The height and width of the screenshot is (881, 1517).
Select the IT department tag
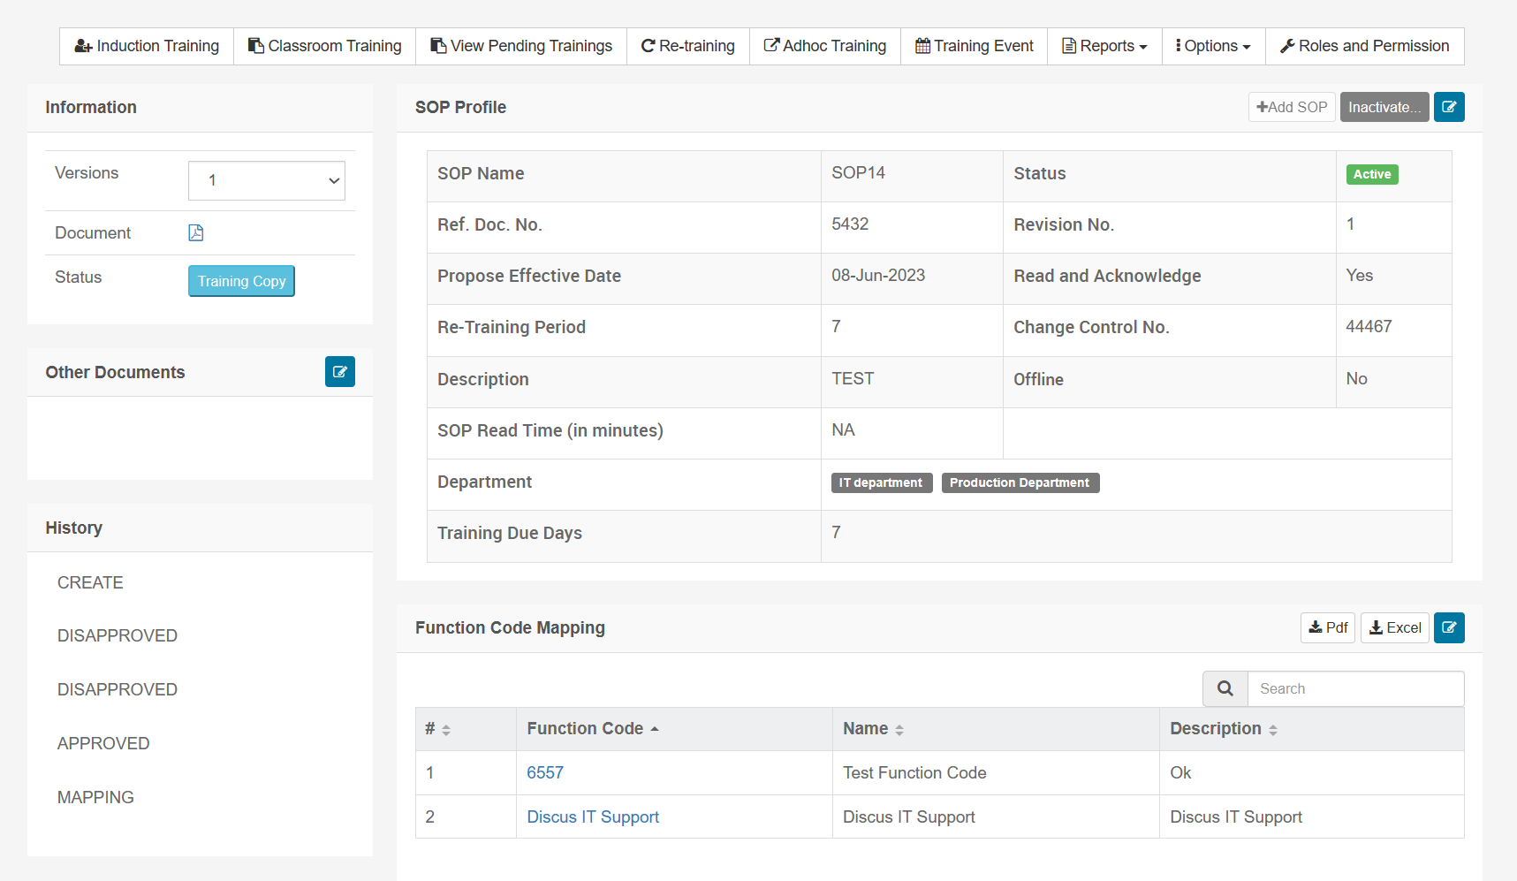[x=882, y=482]
